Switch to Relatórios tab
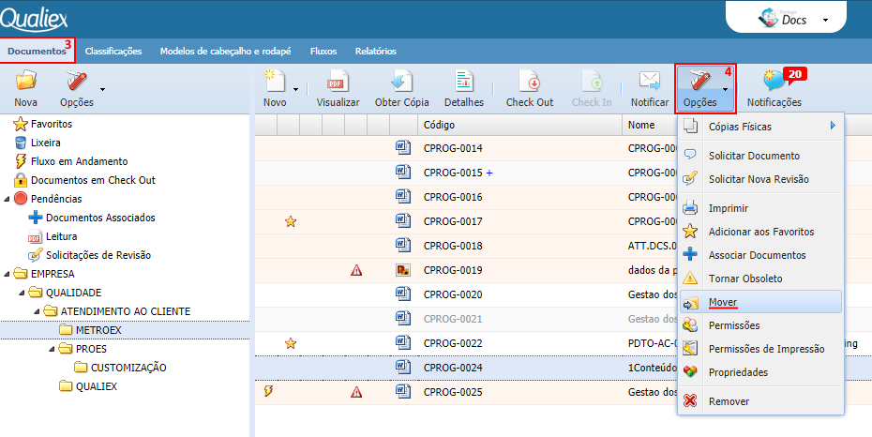Screen dimensions: 872x437 pos(376,52)
